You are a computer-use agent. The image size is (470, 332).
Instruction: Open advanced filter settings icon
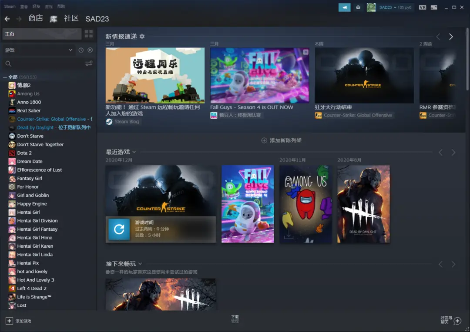pos(89,63)
